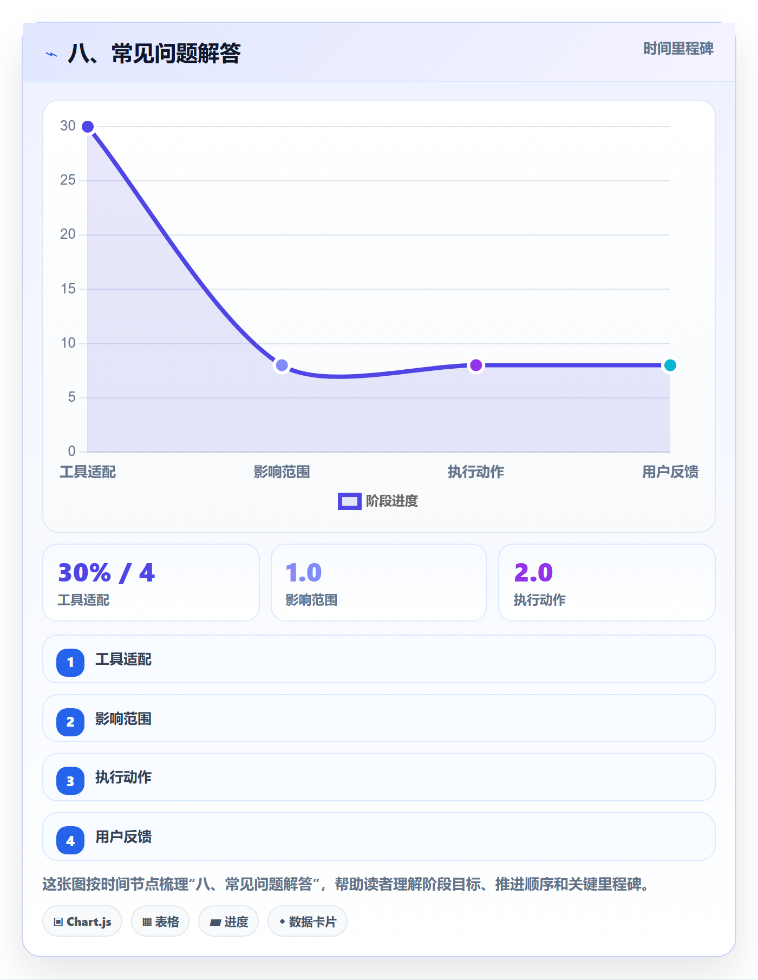Toggle the 阶段进度 legend swatch
The height and width of the screenshot is (980, 758).
pyautogui.click(x=349, y=501)
